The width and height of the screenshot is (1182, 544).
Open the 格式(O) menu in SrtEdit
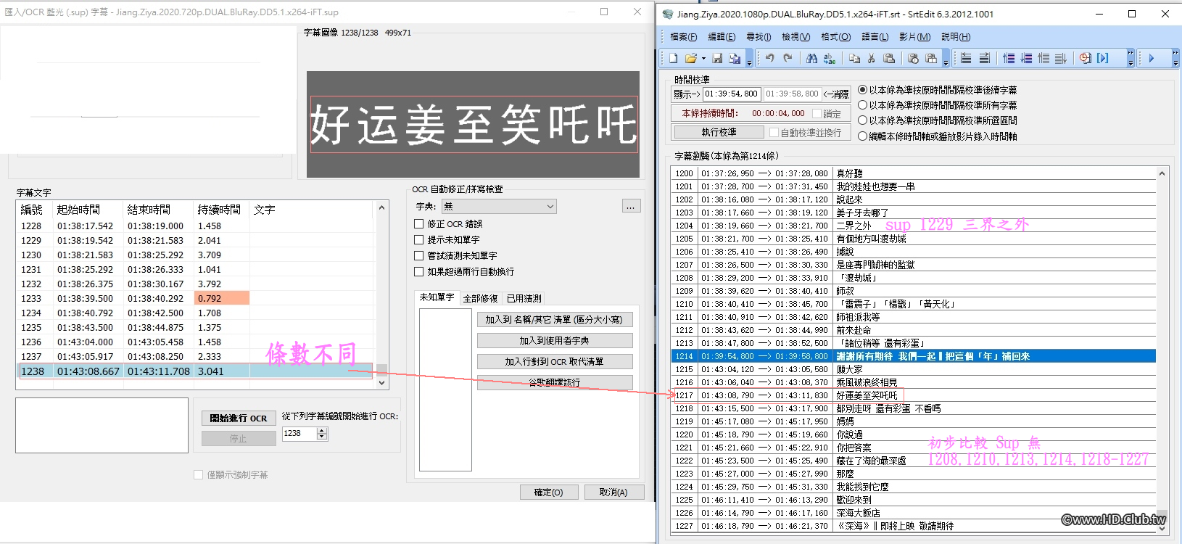coord(836,37)
